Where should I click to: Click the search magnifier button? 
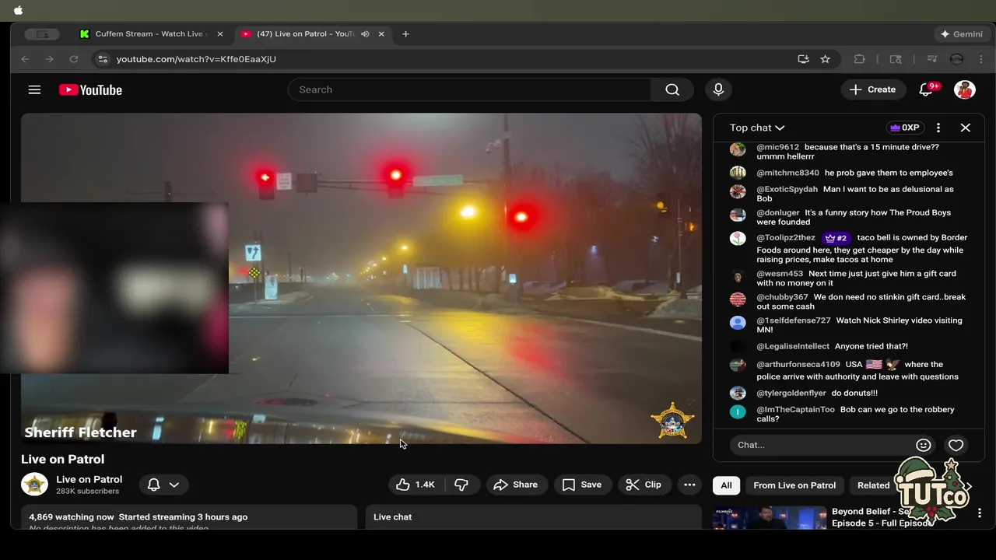click(x=672, y=89)
